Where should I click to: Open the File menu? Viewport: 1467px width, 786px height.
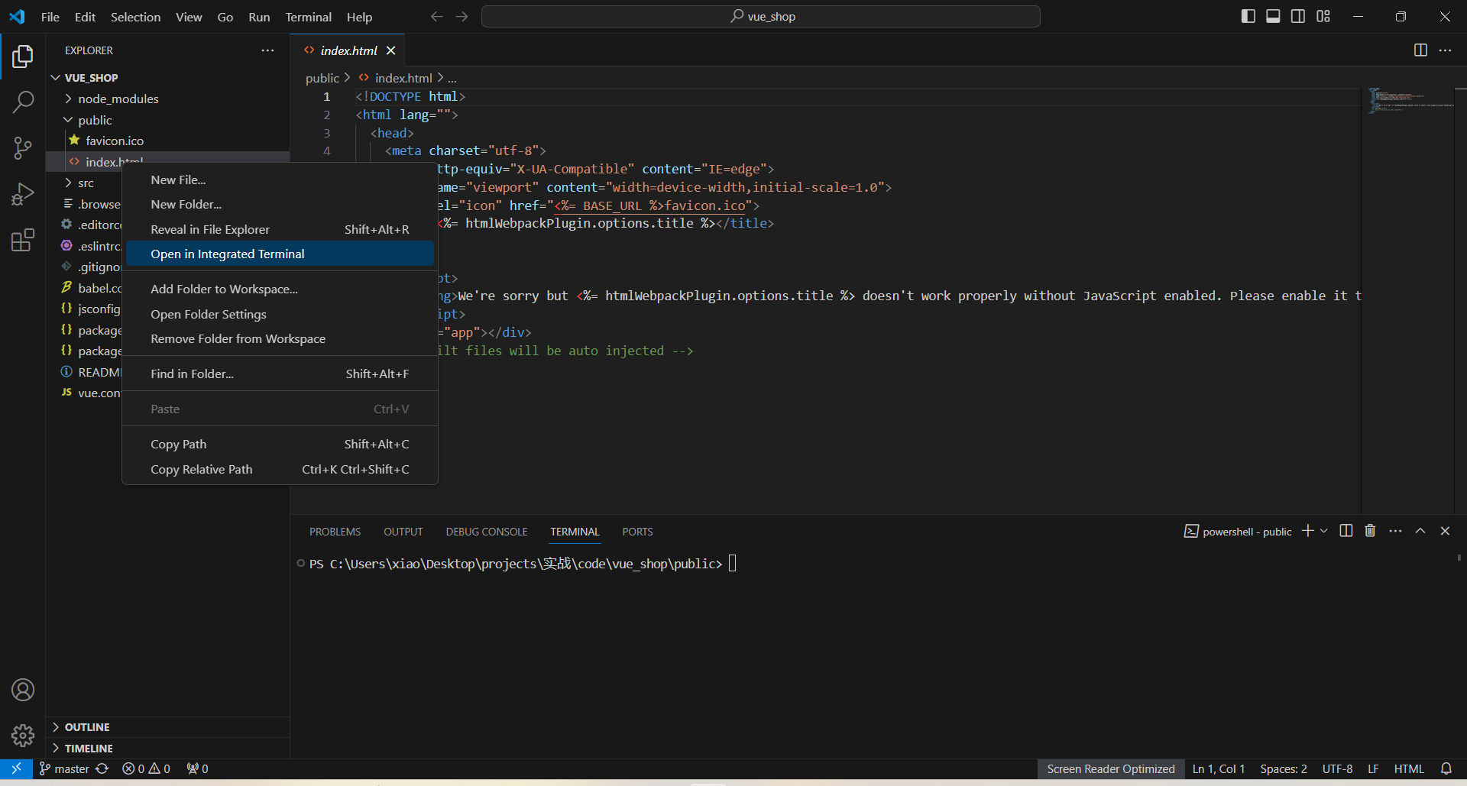(50, 17)
